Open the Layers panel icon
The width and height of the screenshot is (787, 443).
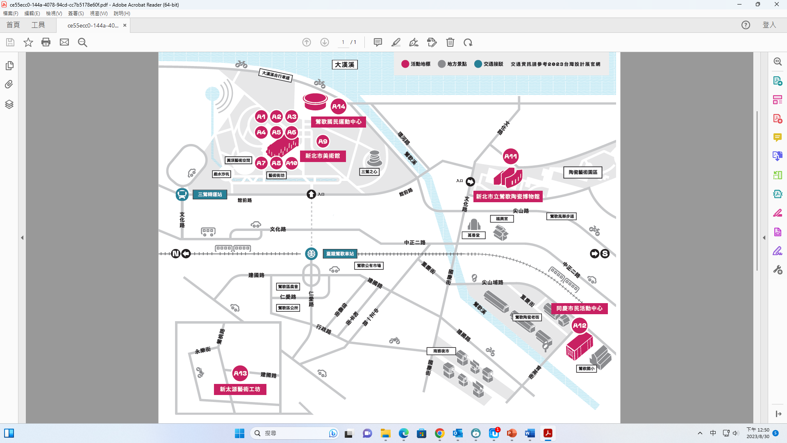[x=9, y=104]
